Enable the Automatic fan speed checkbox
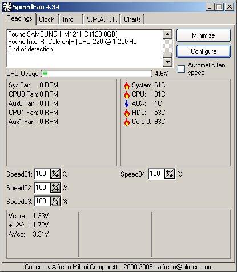 click(x=181, y=69)
